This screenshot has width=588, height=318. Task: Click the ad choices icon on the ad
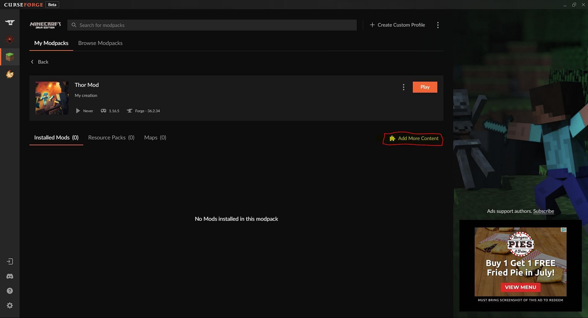click(564, 230)
